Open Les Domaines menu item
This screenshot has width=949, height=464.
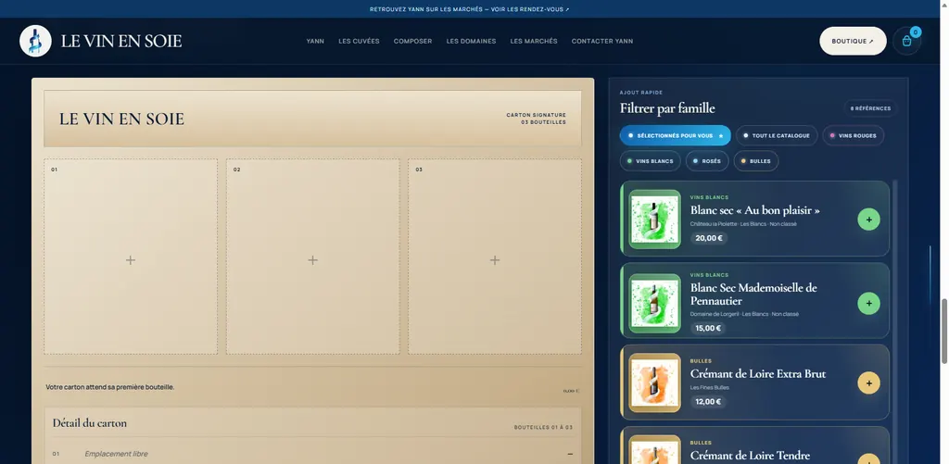pos(471,41)
